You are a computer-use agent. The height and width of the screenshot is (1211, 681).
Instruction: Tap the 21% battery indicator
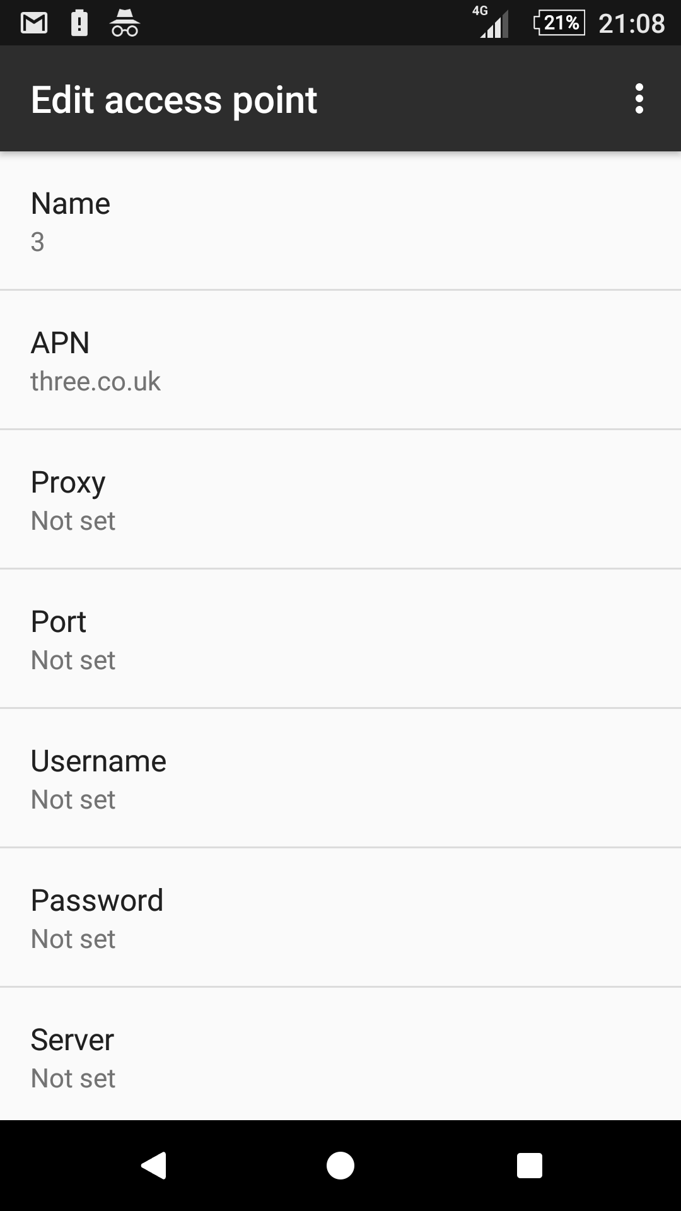coord(559,23)
